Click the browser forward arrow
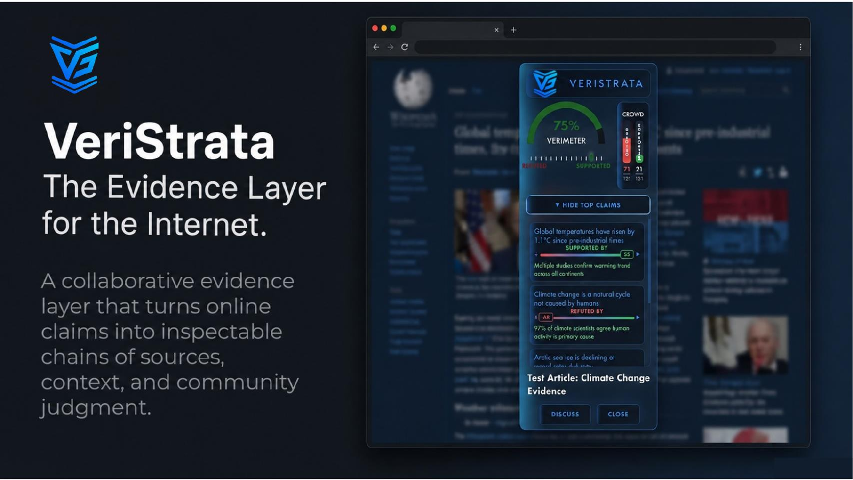This screenshot has width=853, height=480. [390, 47]
